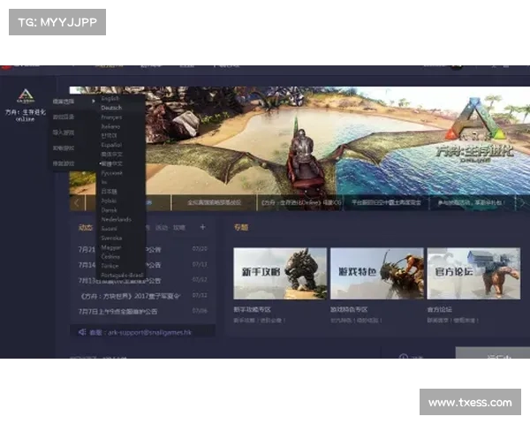Viewport: 530px width, 424px height.
Task: Click the ark-support@snailgames.hk email link
Action: click(150, 332)
